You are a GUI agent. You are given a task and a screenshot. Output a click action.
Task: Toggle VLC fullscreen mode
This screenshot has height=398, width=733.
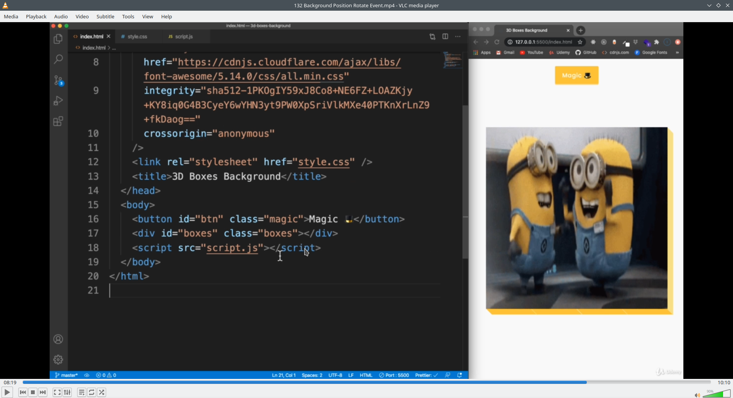pyautogui.click(x=57, y=392)
